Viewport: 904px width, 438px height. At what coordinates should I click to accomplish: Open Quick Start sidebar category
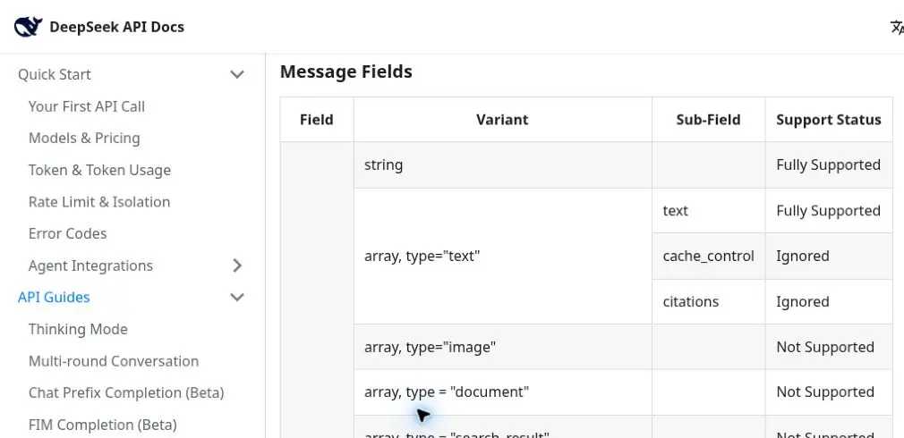[55, 74]
